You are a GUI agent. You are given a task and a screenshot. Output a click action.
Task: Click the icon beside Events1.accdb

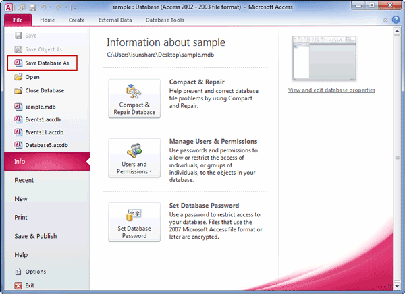tap(18, 119)
